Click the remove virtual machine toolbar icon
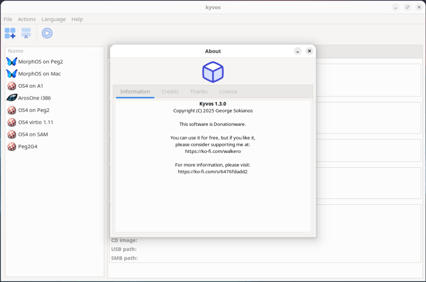426x282 pixels. [27, 33]
